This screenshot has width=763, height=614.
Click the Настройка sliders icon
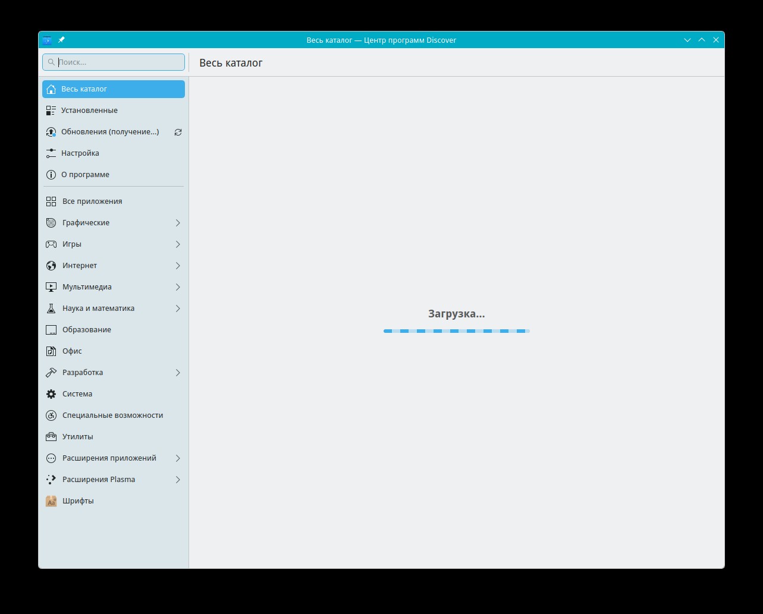tap(51, 153)
